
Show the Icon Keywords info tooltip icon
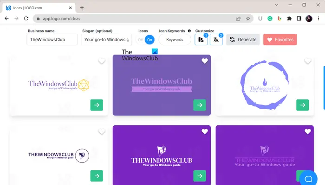(x=189, y=31)
